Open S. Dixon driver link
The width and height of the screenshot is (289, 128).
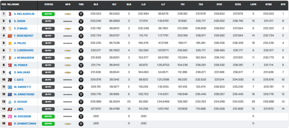[19, 21]
